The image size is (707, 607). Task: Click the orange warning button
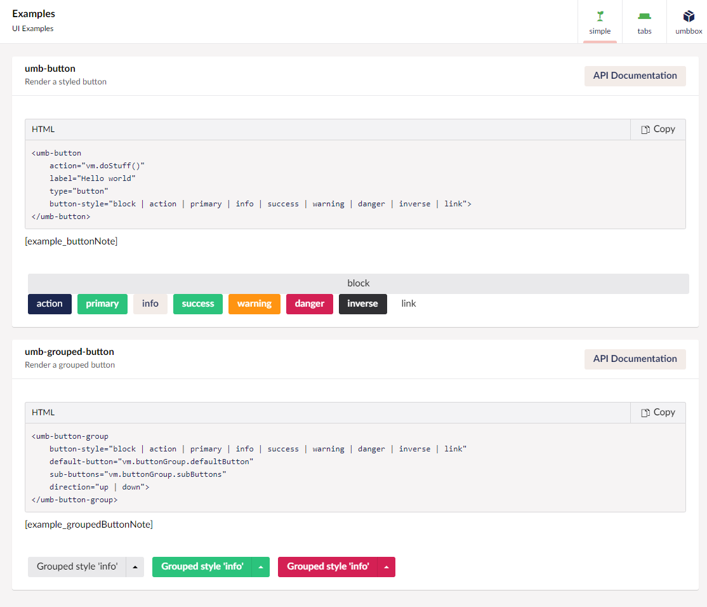pos(254,304)
